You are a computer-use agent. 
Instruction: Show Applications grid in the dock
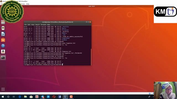point(3,89)
